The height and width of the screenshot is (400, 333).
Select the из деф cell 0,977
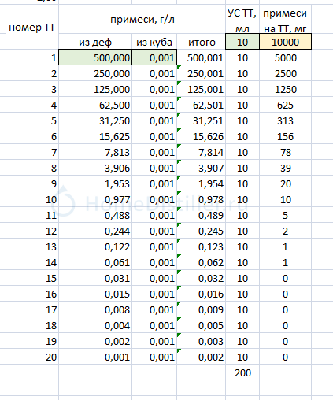pos(95,199)
